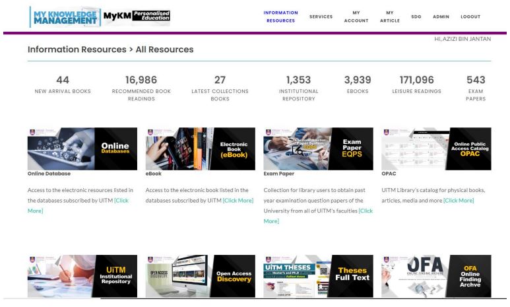
Task: Go to My Account menu
Action: [x=356, y=17]
